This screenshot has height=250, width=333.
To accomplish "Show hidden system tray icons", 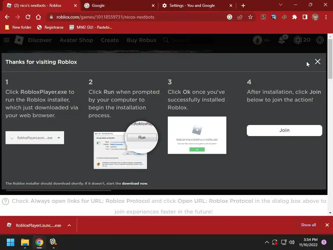I will 267,242.
